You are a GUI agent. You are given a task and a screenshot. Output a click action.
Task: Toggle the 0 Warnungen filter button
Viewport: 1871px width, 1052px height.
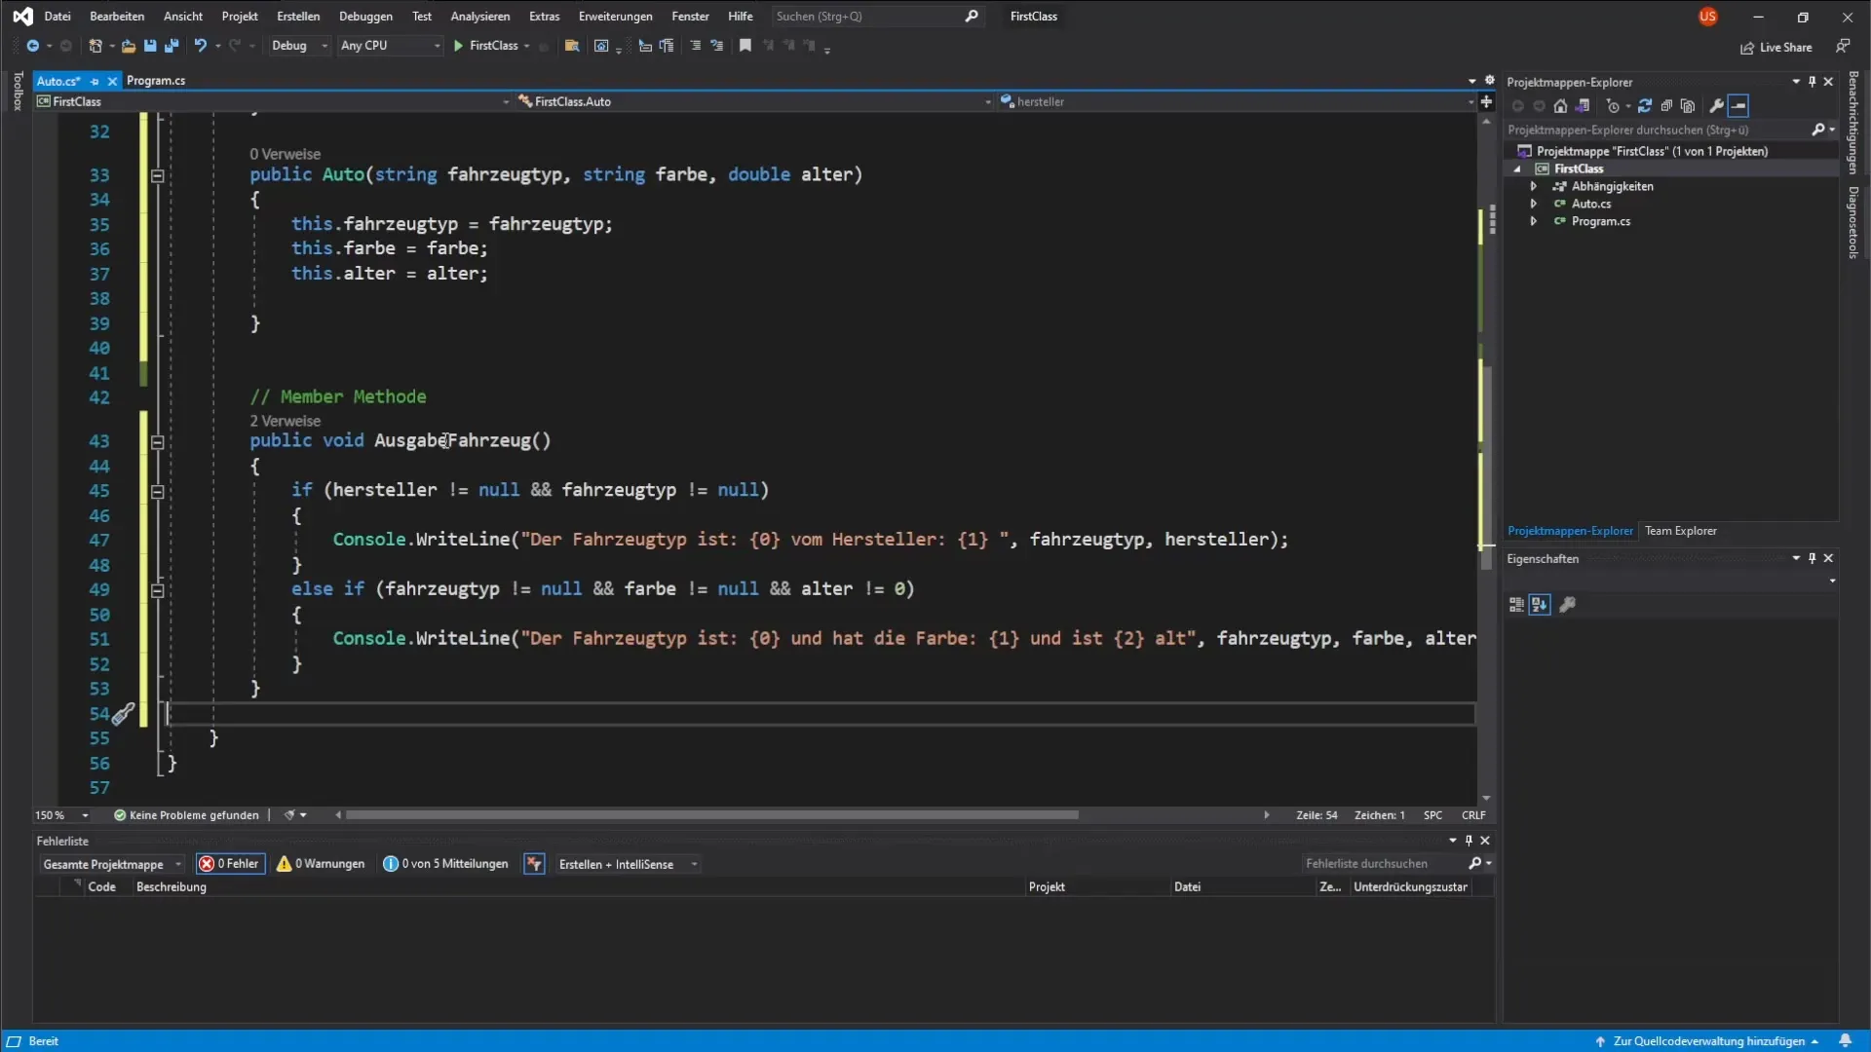[x=322, y=864]
